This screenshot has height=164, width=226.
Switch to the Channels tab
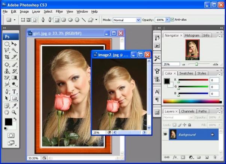tap(187, 111)
